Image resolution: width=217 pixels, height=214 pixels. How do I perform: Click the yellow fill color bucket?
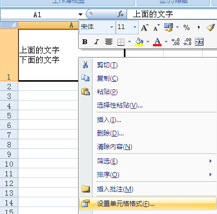[x=139, y=42]
